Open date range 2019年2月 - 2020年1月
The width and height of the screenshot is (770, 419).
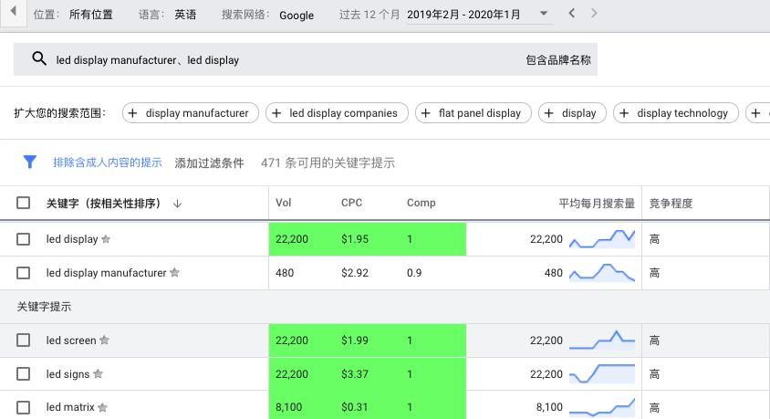coord(463,15)
